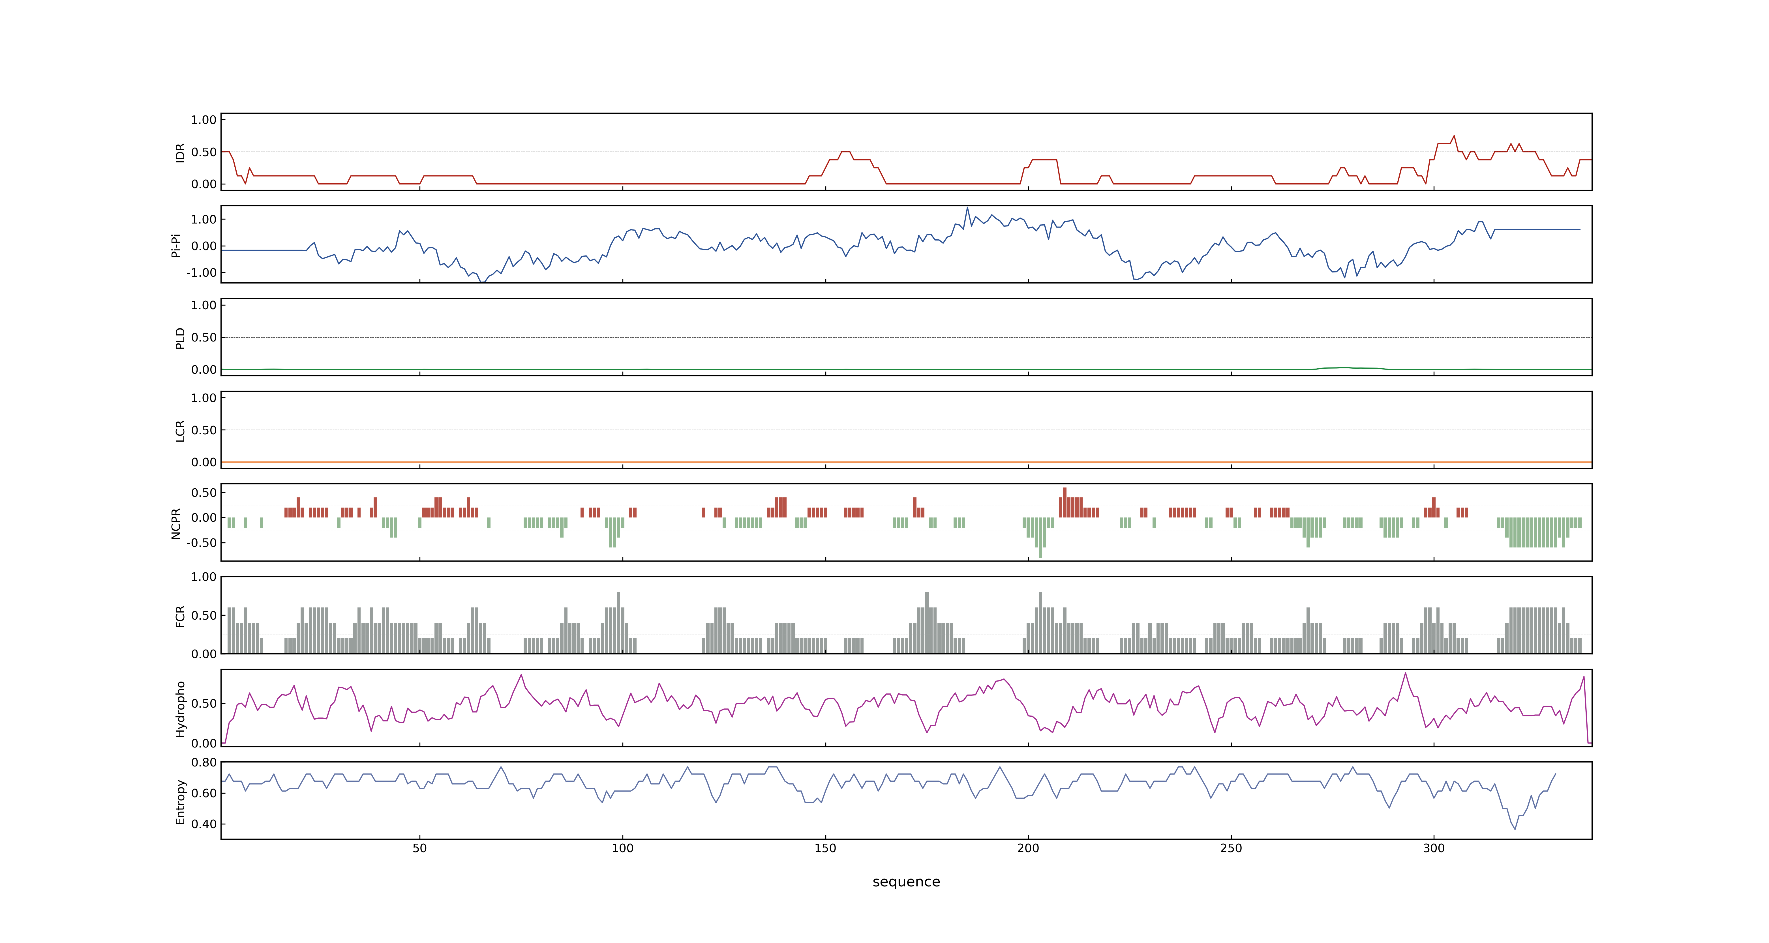Click the 1.00 tick on Pi-Pi axis
This screenshot has height=943, width=1769.
pos(204,220)
